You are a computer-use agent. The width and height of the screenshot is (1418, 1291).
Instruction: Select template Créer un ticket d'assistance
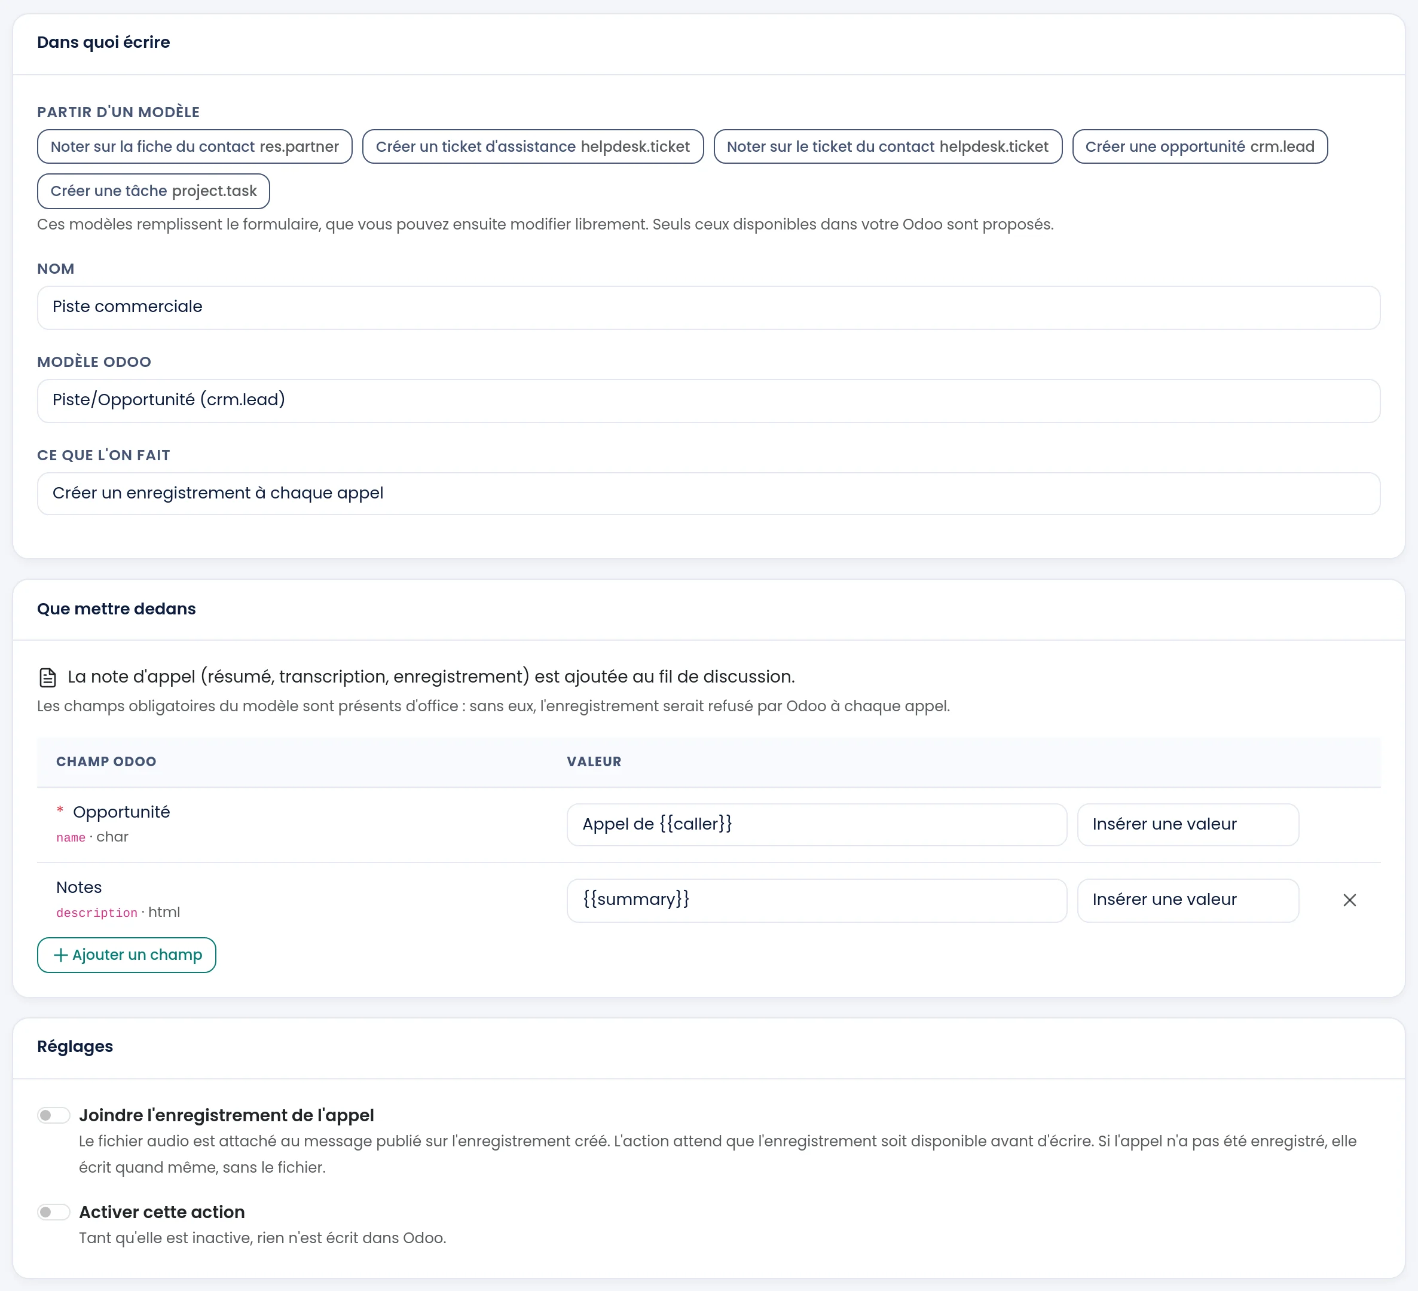(x=533, y=146)
